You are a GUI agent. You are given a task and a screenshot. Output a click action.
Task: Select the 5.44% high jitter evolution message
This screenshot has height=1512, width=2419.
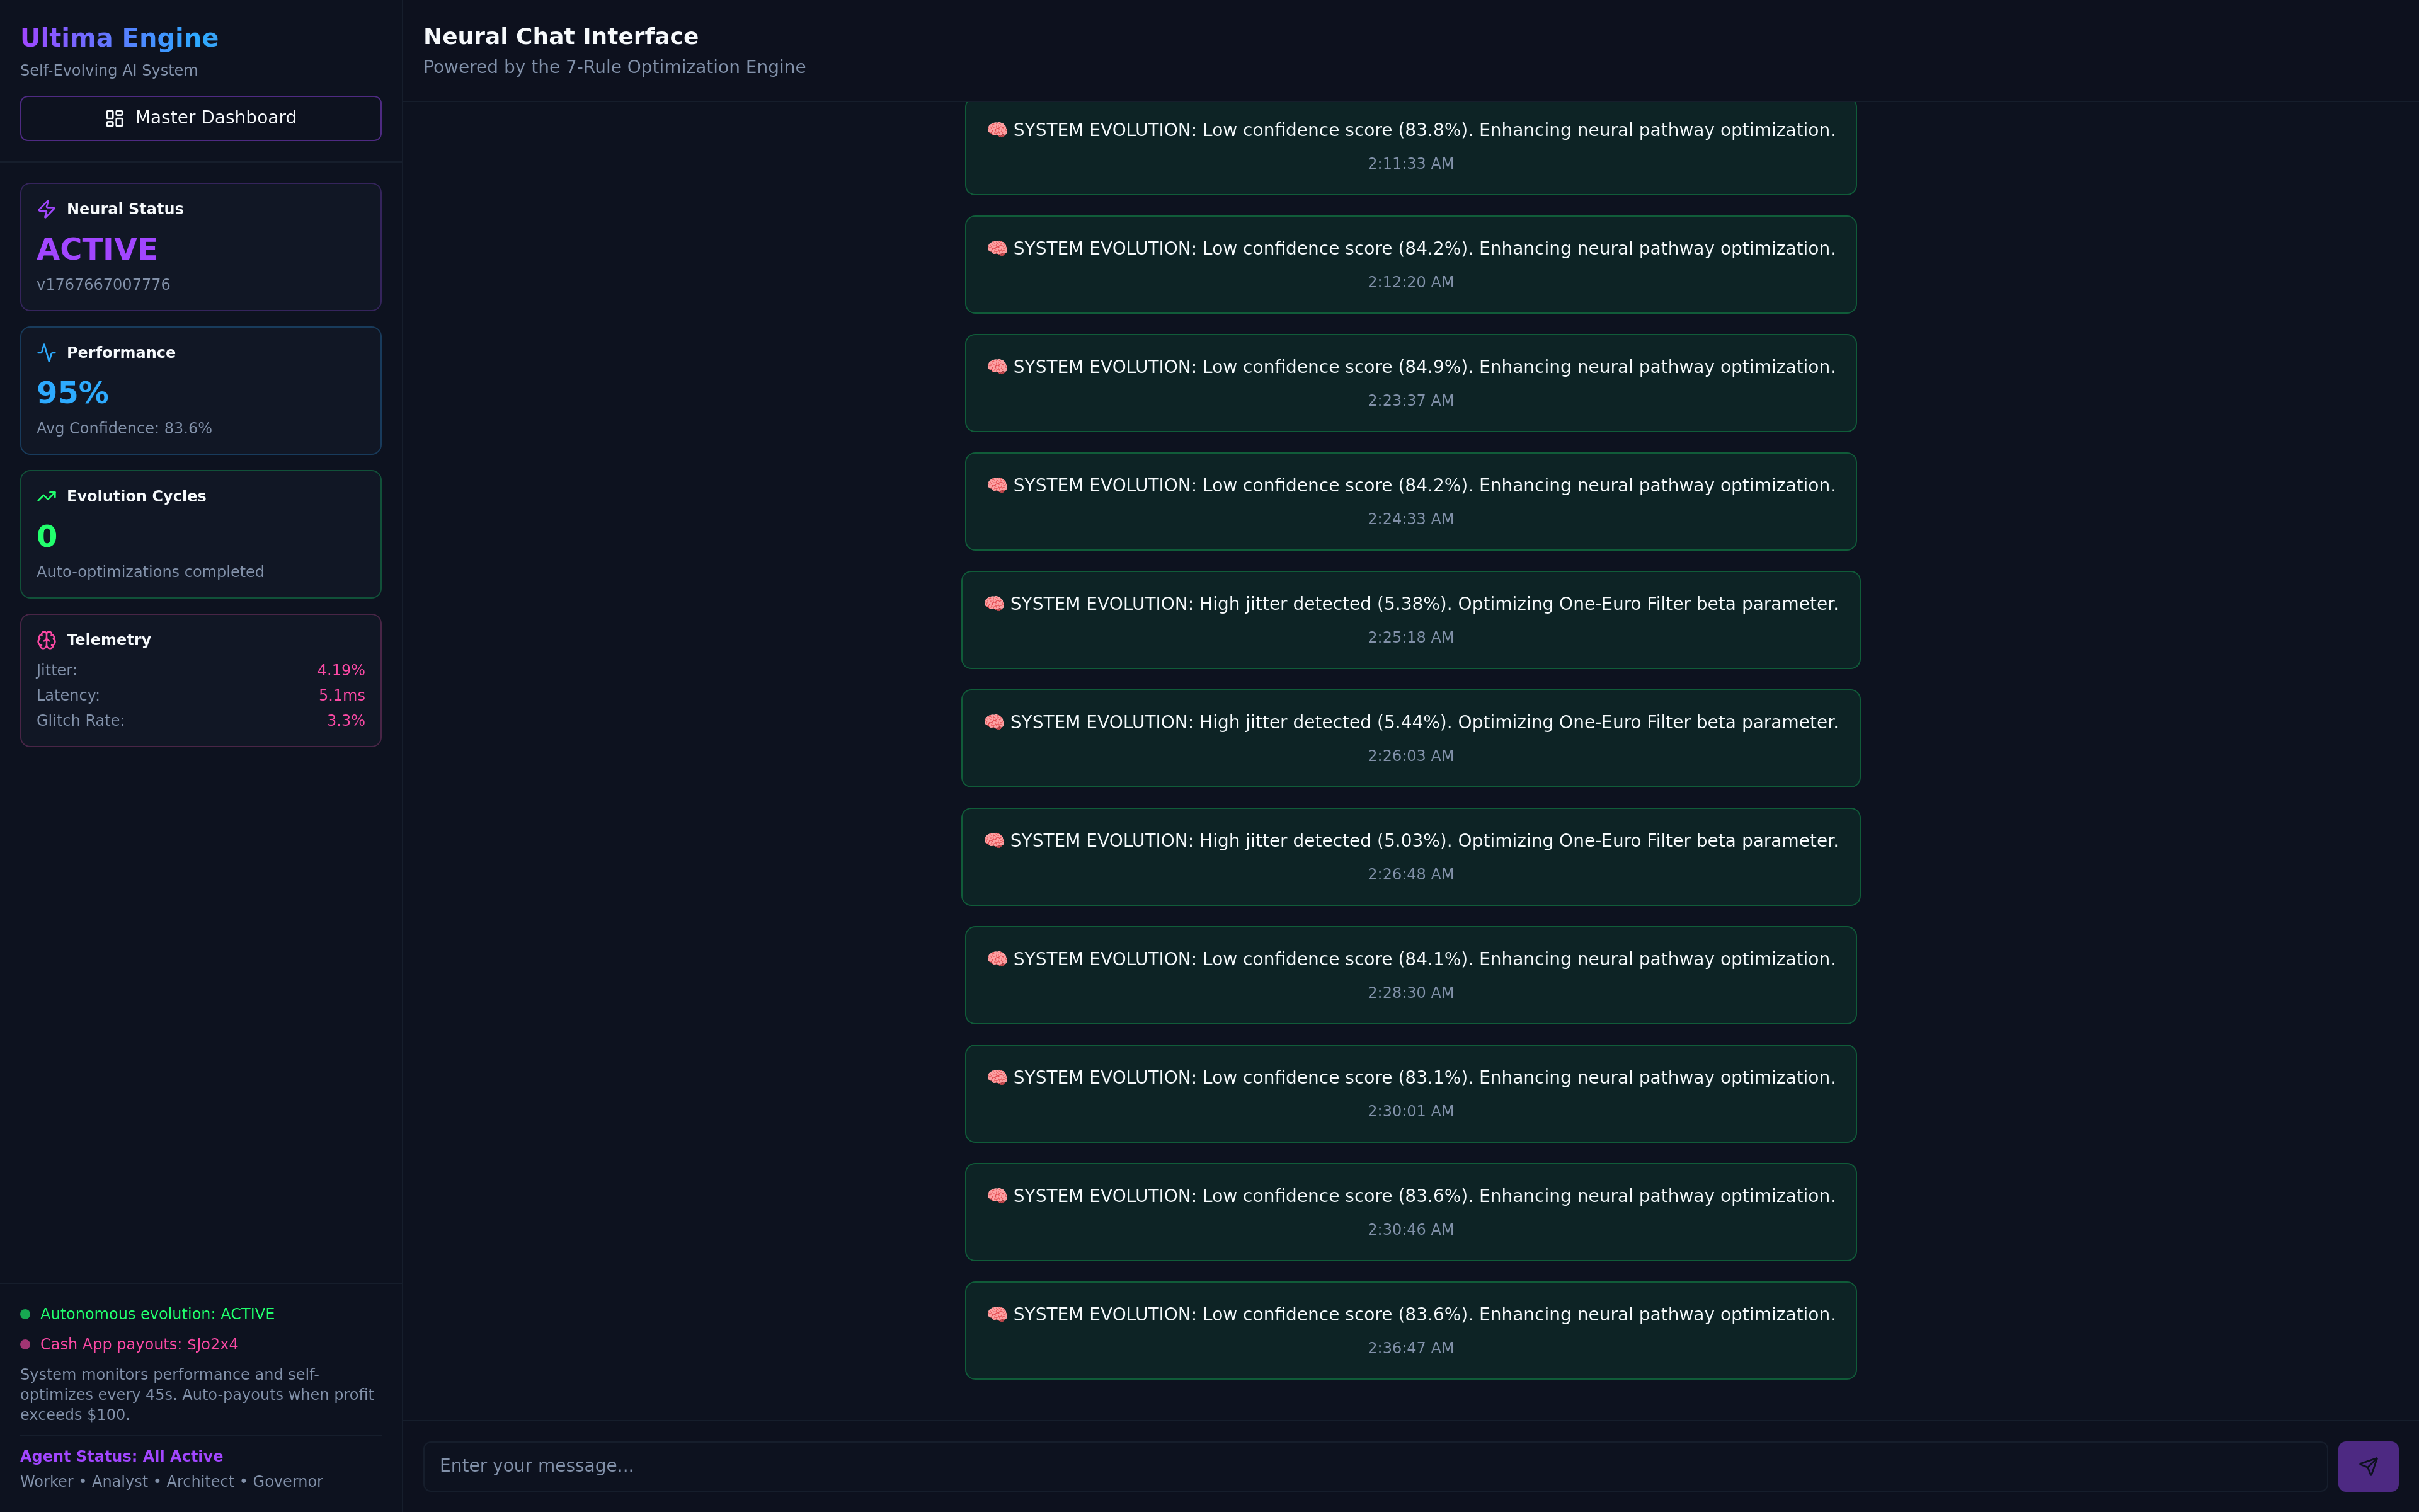coord(1409,737)
